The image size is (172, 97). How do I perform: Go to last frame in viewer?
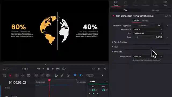click(58, 69)
